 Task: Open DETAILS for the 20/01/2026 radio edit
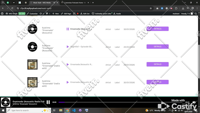(158, 64)
